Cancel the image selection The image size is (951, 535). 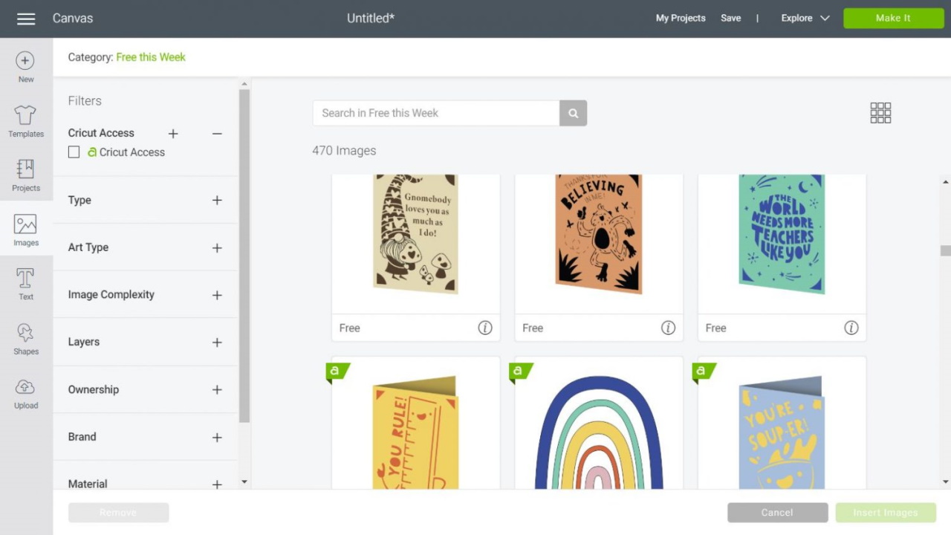coord(777,512)
